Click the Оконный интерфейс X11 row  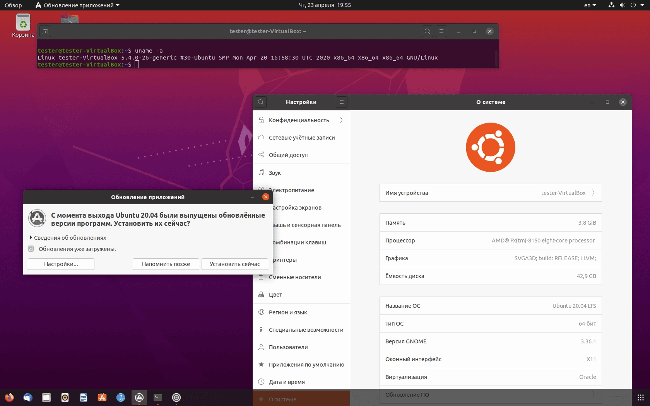coord(491,359)
